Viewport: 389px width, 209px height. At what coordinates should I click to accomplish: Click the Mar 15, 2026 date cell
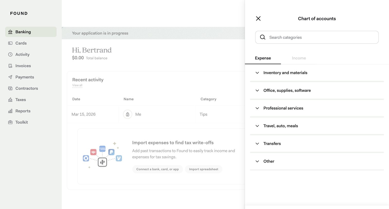pyautogui.click(x=84, y=114)
